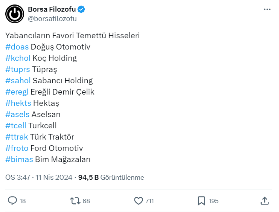
Task: Bookmark this tweet
Action: click(201, 201)
